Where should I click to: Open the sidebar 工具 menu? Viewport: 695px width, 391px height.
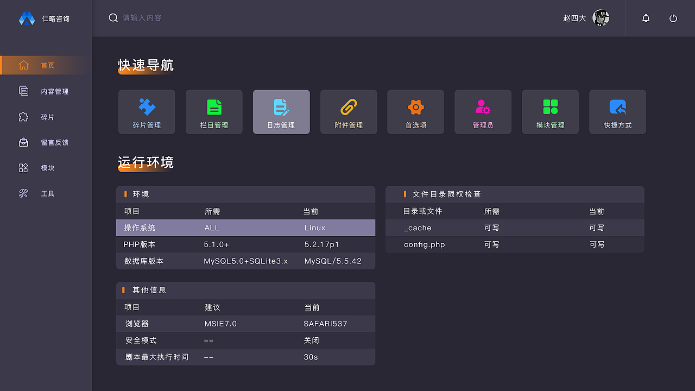[x=46, y=193]
